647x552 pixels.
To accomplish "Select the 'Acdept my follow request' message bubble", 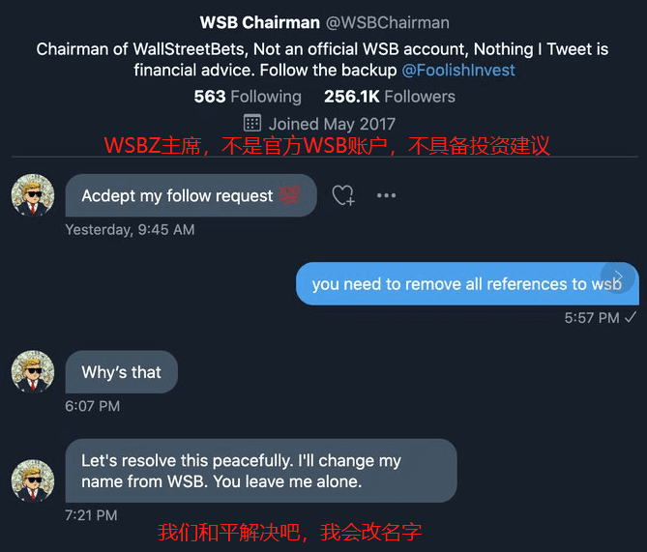I will pyautogui.click(x=191, y=195).
